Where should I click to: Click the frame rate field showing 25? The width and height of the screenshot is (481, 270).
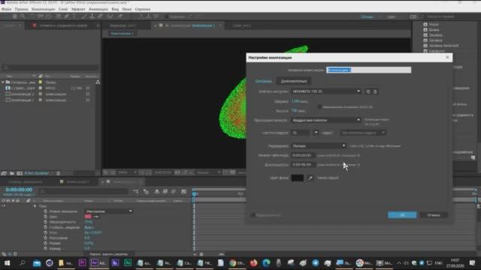click(x=301, y=133)
